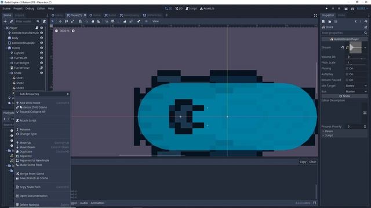Toggle visibility of Player node
371x208 pixels.
tap(41, 28)
